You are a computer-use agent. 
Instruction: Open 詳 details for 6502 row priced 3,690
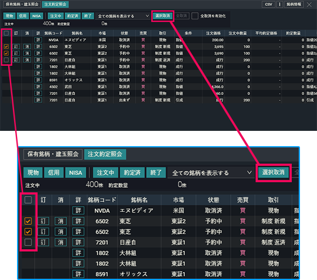coord(38,53)
